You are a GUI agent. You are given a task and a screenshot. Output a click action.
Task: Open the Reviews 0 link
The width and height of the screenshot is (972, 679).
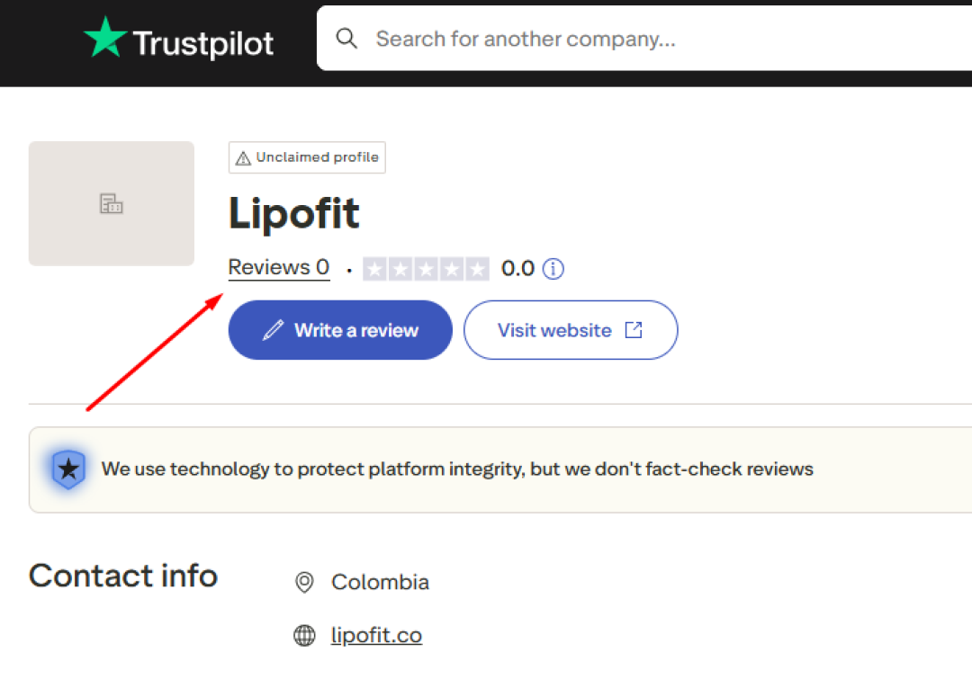click(x=279, y=268)
